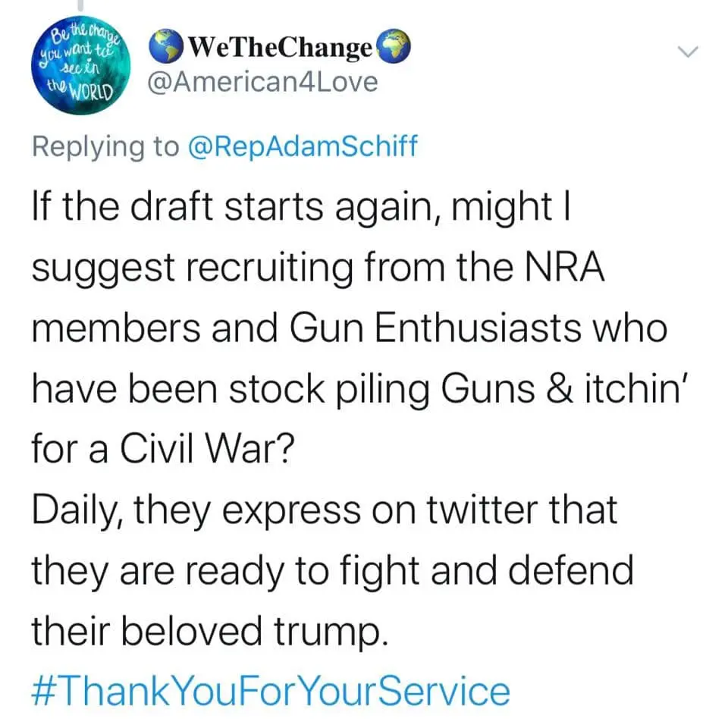Viewport: 728px width, 728px height.
Task: Open the @RepAdamSchiff mention link
Action: tap(303, 146)
